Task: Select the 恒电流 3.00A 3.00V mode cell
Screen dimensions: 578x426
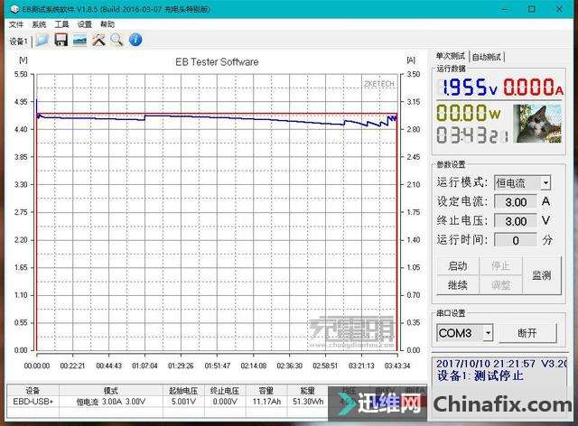Action: (x=111, y=402)
